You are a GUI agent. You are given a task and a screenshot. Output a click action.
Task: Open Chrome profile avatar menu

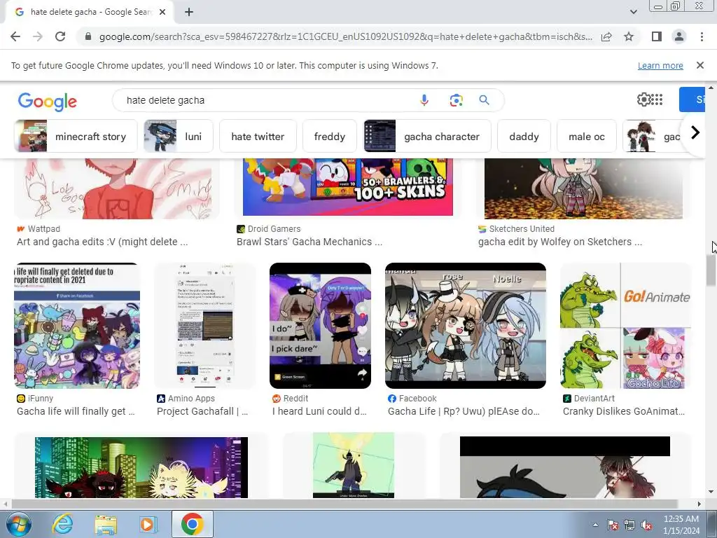(x=679, y=36)
